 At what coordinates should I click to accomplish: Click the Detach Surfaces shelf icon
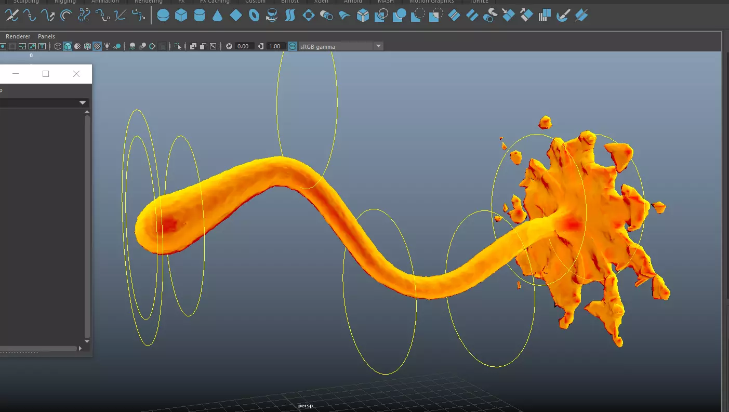tap(472, 16)
